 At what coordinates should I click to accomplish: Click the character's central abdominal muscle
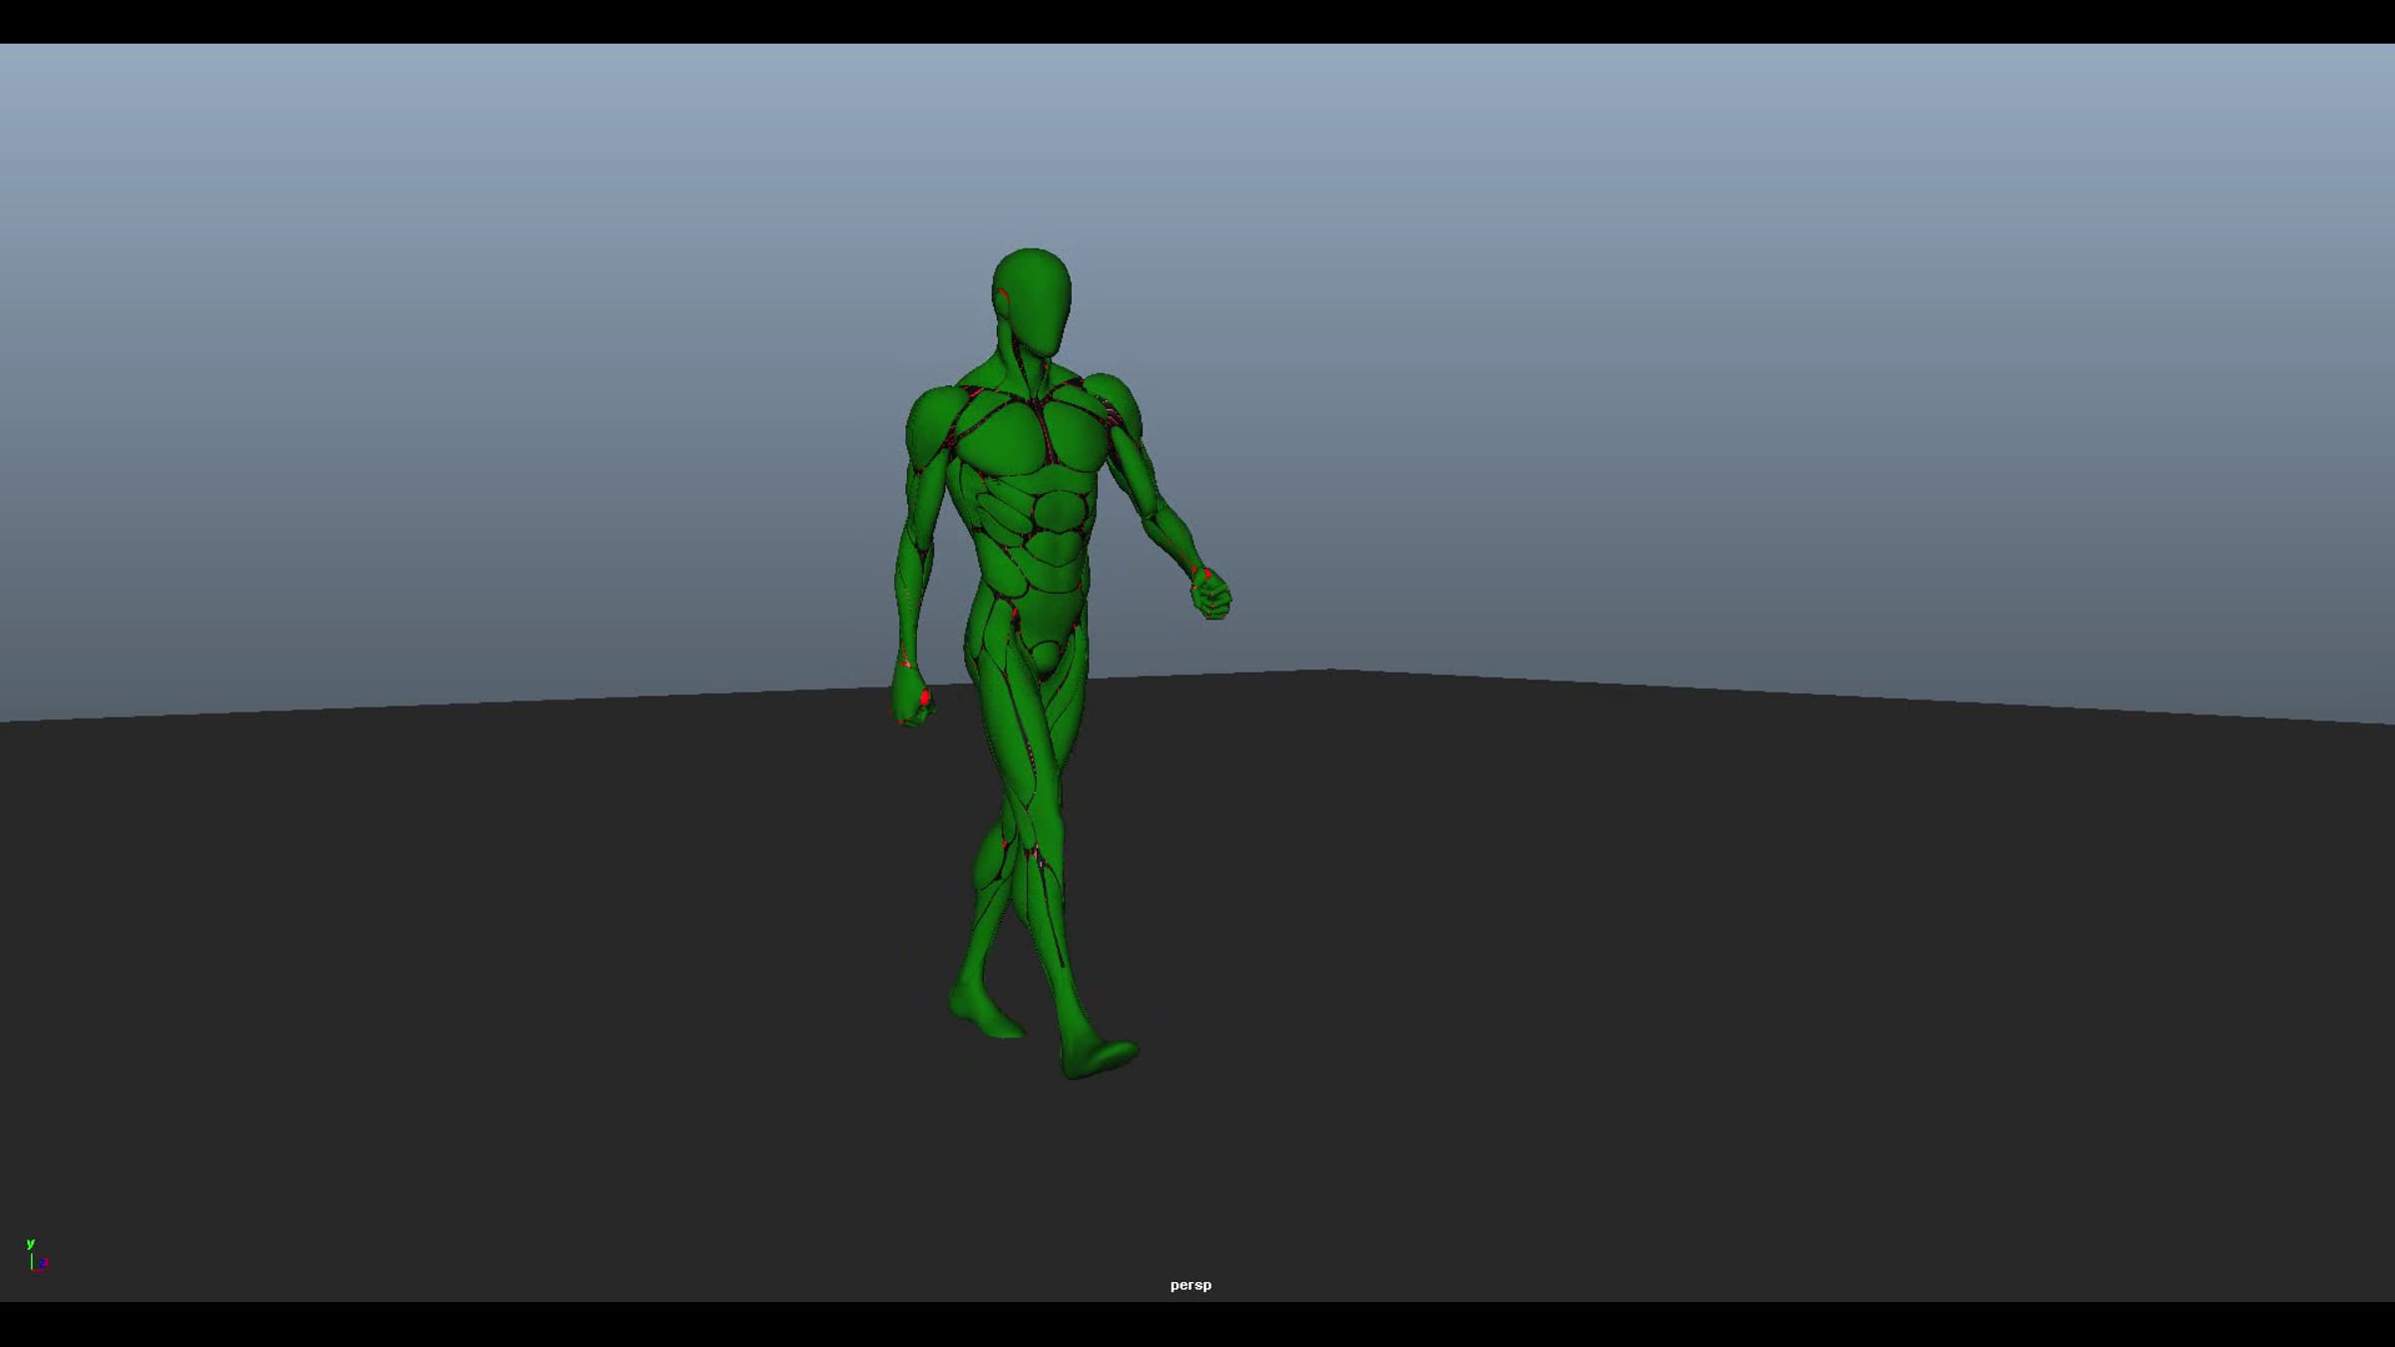1061,512
